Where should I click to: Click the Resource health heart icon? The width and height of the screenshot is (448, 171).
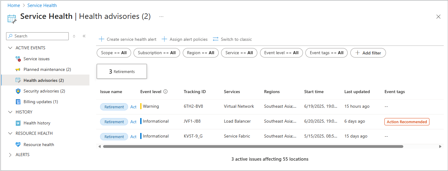[18, 145]
